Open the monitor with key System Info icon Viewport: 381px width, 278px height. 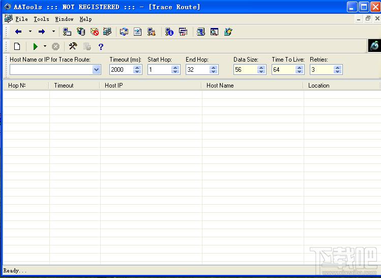[201, 32]
